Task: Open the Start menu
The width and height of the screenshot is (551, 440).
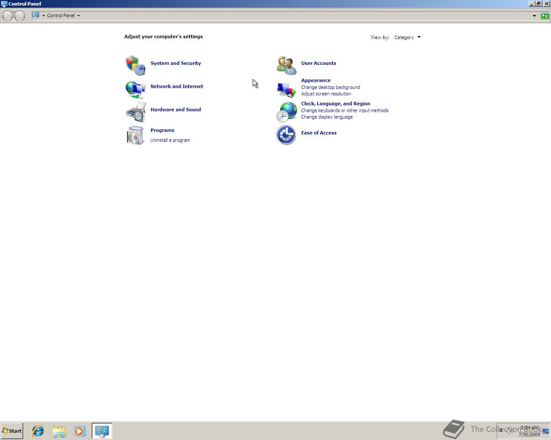Action: [x=12, y=431]
